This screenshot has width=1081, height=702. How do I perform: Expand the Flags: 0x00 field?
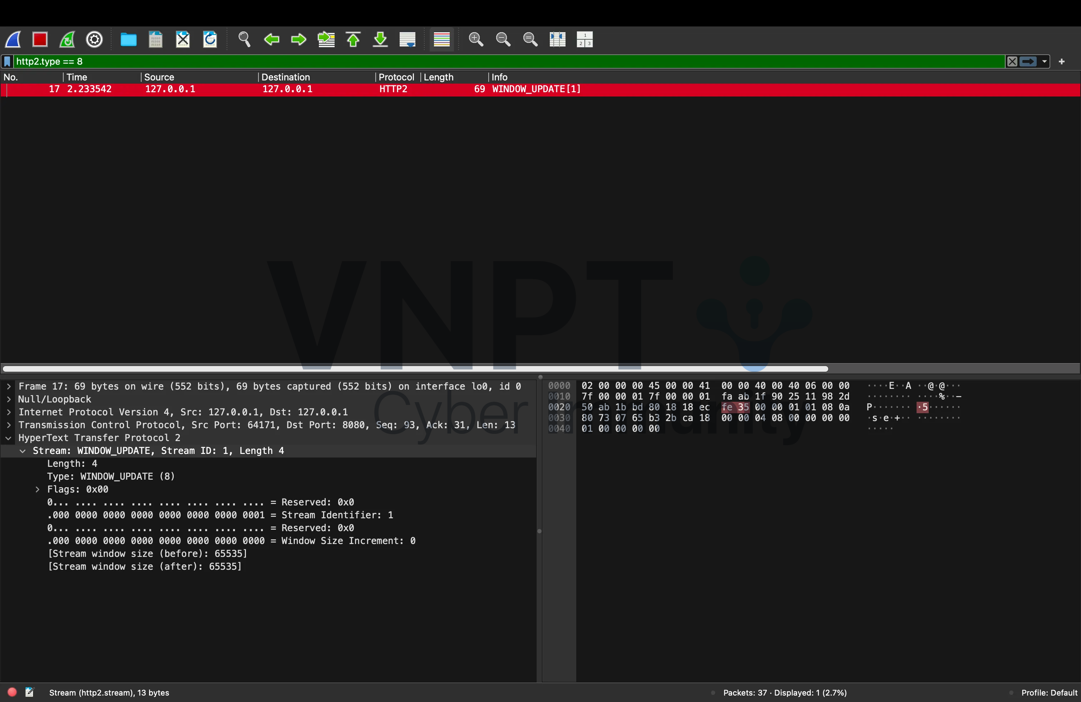(x=38, y=489)
